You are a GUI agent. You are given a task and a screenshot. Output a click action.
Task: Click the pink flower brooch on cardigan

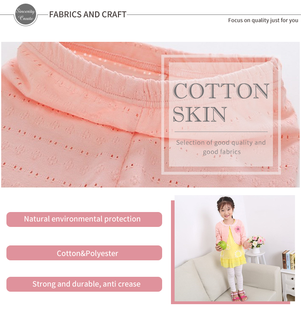coord(238,229)
